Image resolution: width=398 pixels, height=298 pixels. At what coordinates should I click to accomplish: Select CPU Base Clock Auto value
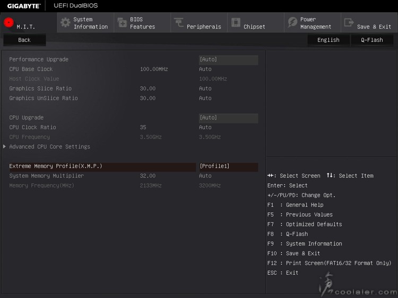pyautogui.click(x=205, y=69)
